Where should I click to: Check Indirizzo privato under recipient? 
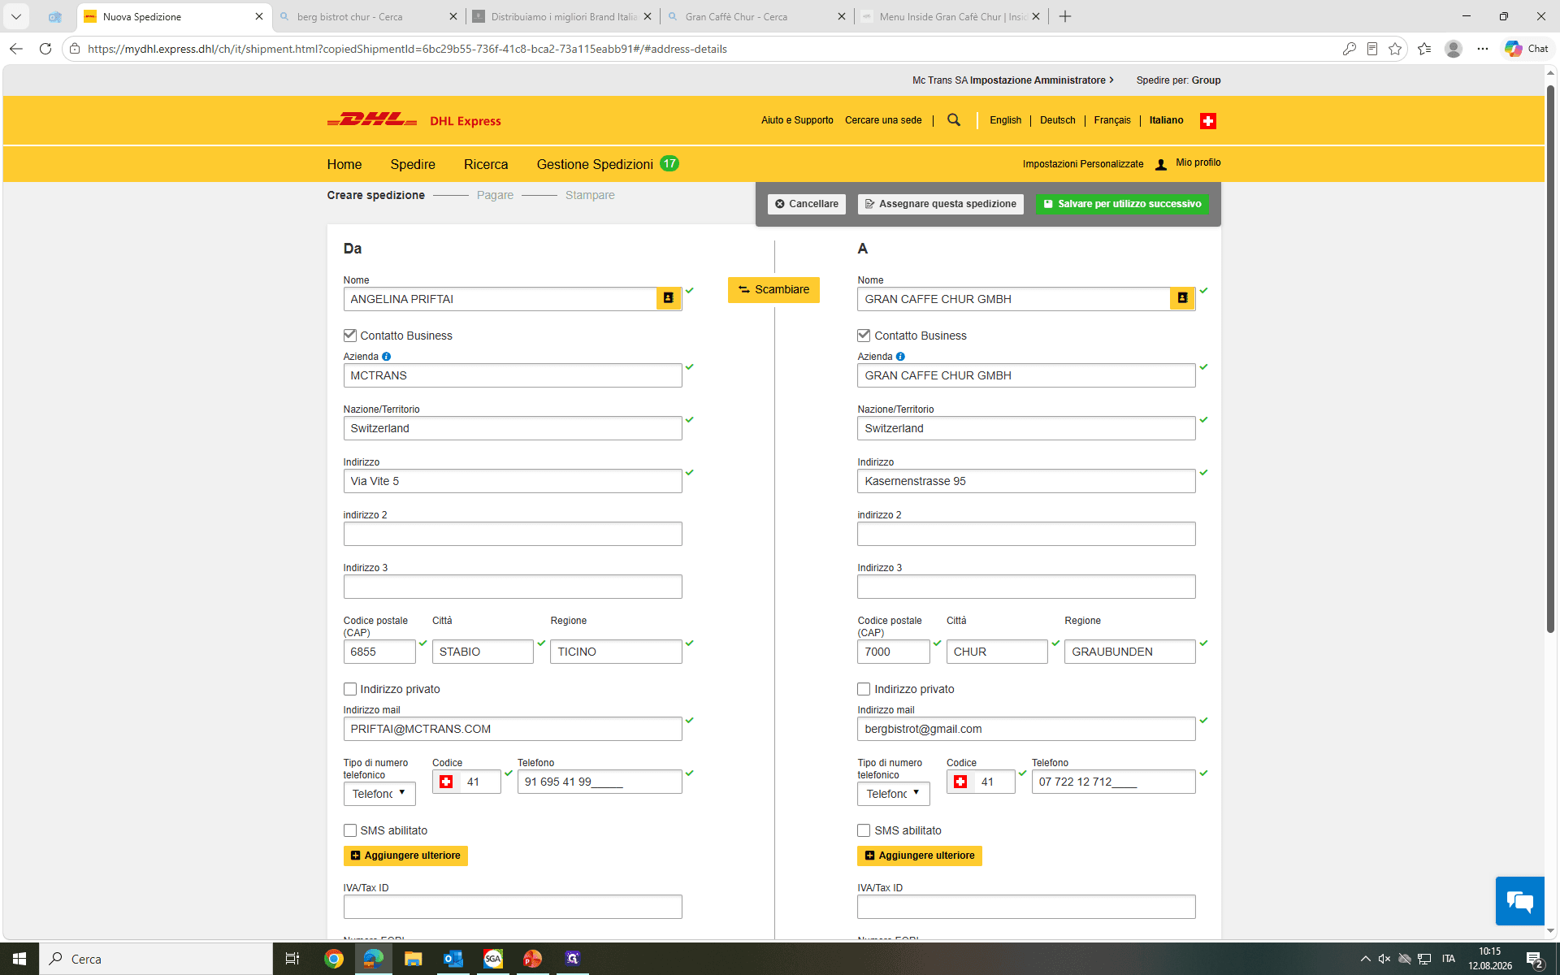click(x=864, y=689)
